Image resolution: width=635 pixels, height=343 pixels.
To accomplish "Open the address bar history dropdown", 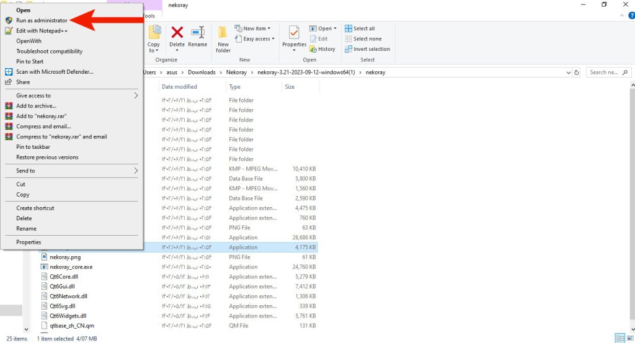I will pos(568,73).
